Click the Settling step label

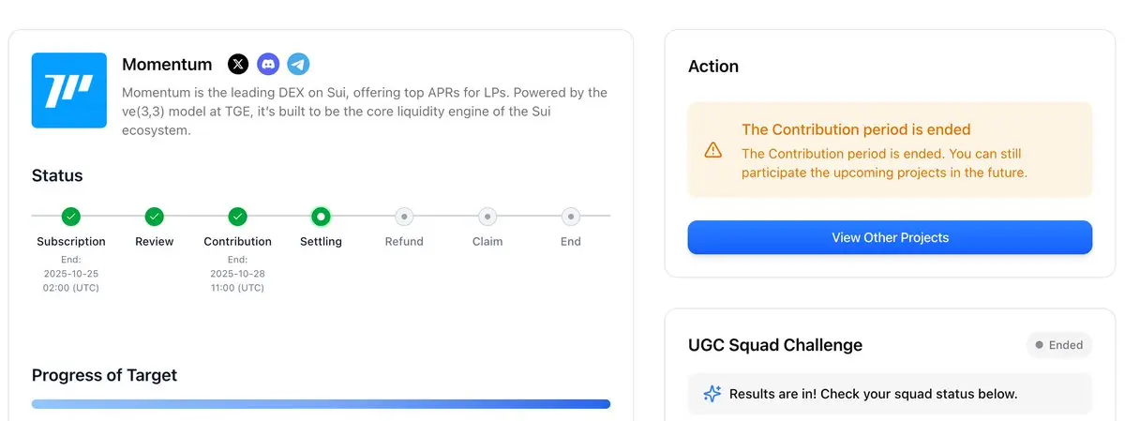click(321, 242)
